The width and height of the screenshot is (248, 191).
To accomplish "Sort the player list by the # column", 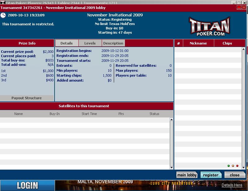I will [179, 43].
